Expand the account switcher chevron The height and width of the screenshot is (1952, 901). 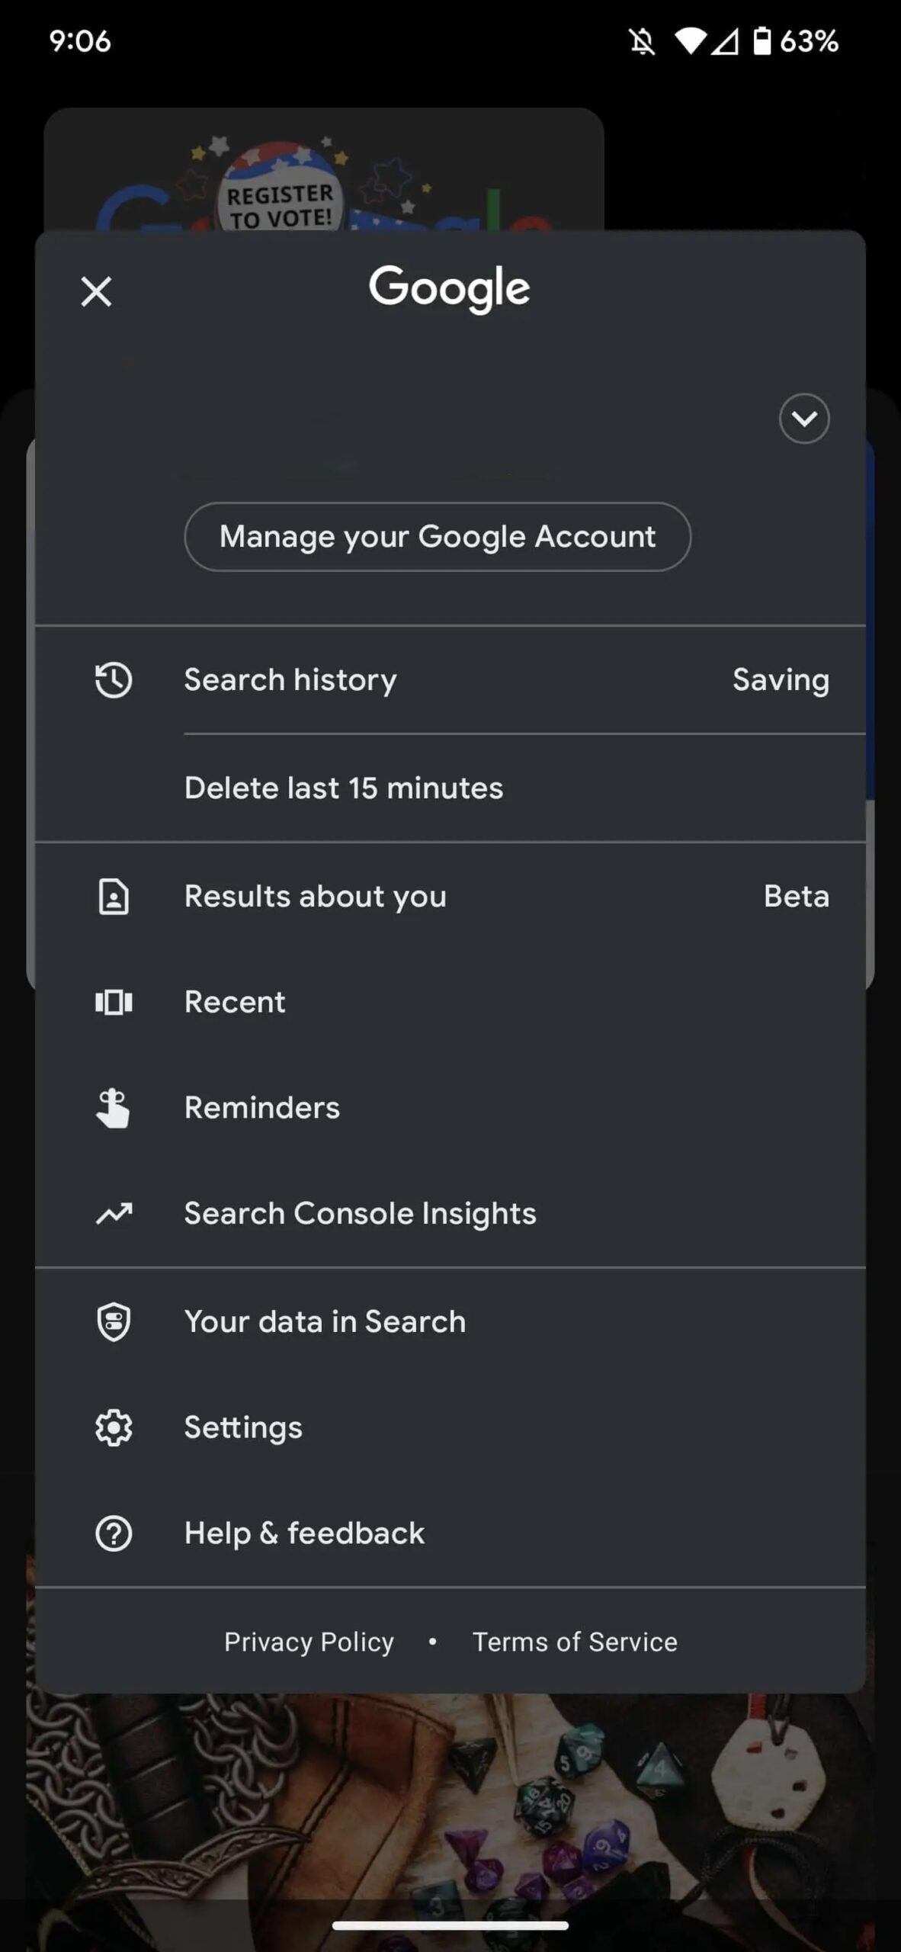pyautogui.click(x=804, y=419)
